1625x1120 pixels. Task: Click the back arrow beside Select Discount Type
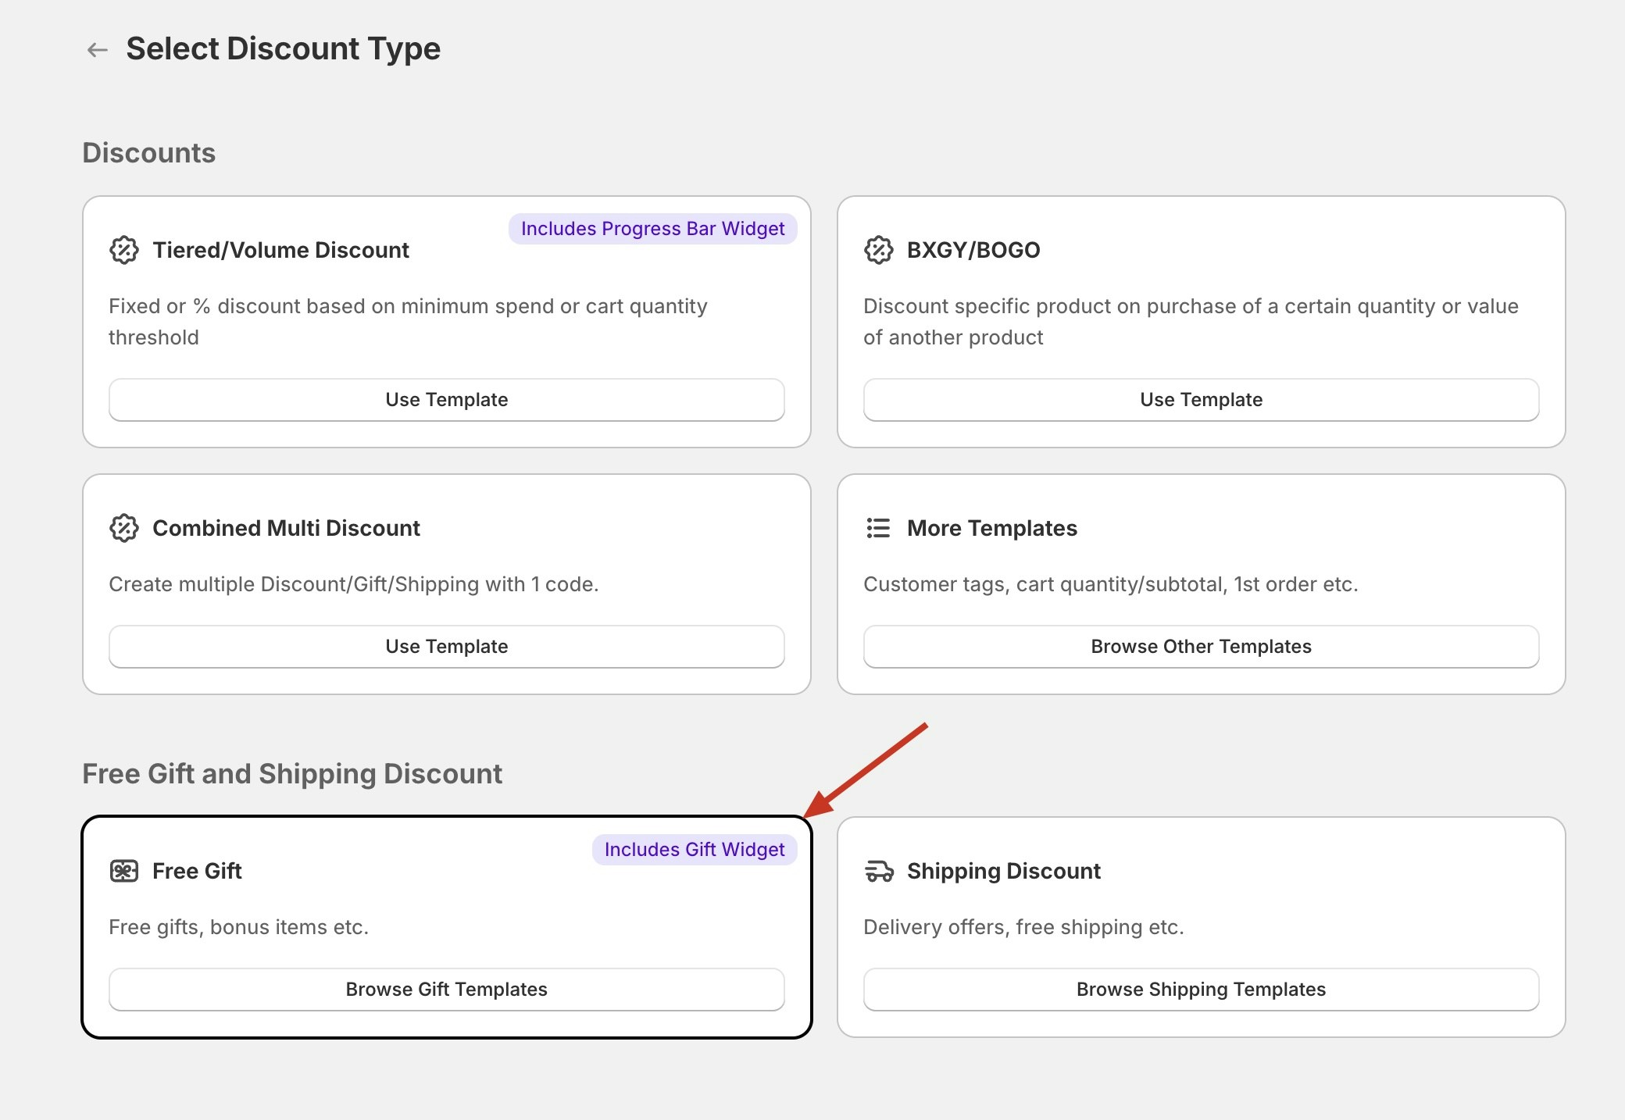coord(97,48)
